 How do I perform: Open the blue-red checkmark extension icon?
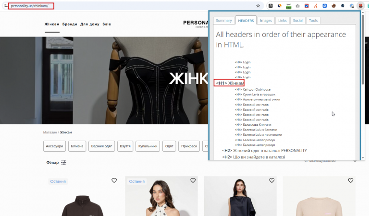307,6
